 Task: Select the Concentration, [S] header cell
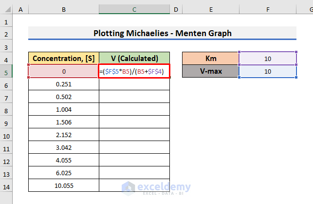[x=64, y=59]
